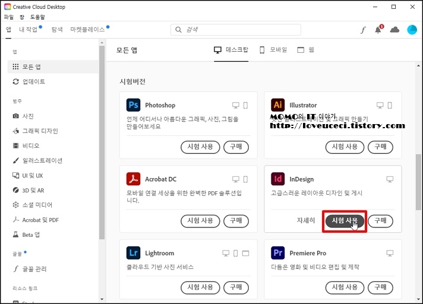This screenshot has width=423, height=304.
Task: Click Photoshop mobile platform icon
Action: tap(245, 105)
